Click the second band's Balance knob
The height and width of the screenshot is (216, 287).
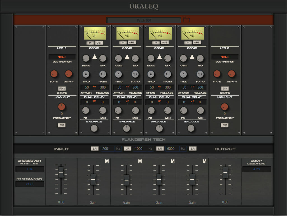point(127,128)
